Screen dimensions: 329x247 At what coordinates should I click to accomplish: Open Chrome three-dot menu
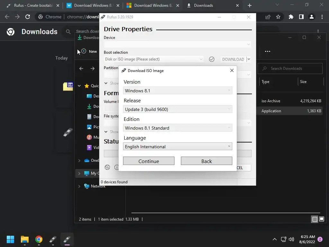pos(322,17)
